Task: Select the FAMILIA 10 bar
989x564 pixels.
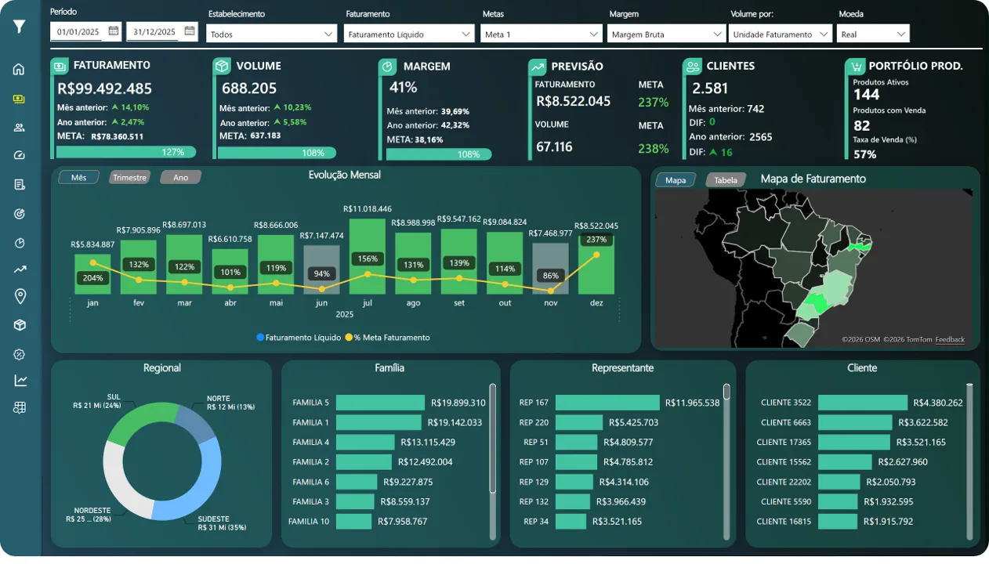Action: click(x=353, y=521)
